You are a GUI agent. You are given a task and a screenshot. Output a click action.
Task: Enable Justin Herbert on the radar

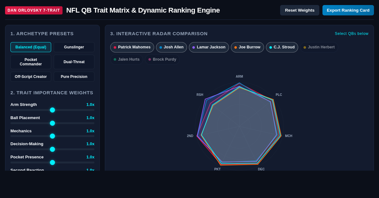(x=319, y=47)
